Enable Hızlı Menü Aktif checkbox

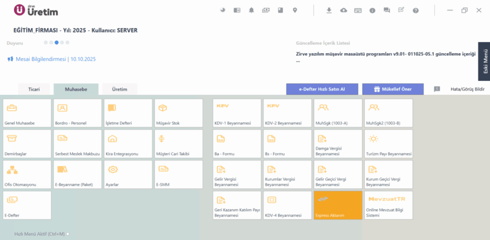click(x=68, y=234)
